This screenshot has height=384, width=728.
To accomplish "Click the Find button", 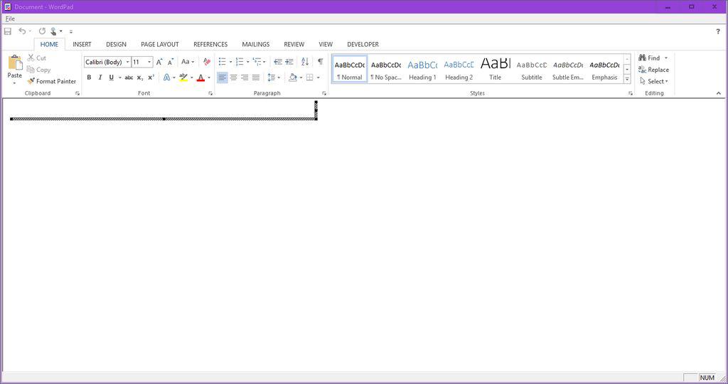I will tap(649, 58).
